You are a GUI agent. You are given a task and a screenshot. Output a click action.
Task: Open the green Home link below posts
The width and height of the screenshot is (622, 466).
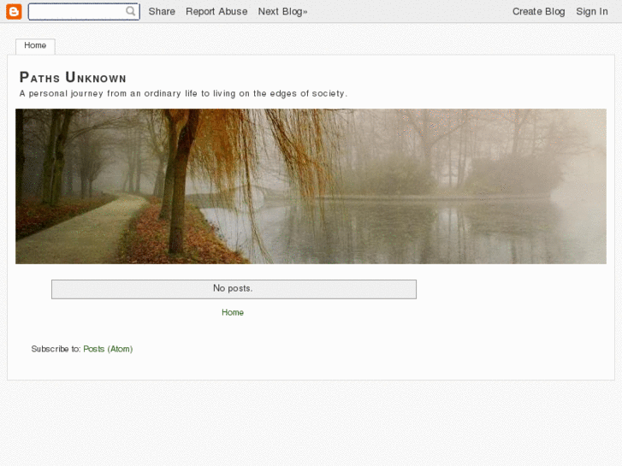pos(233,312)
